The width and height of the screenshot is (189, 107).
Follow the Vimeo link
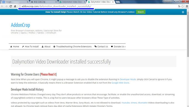coord(134,103)
